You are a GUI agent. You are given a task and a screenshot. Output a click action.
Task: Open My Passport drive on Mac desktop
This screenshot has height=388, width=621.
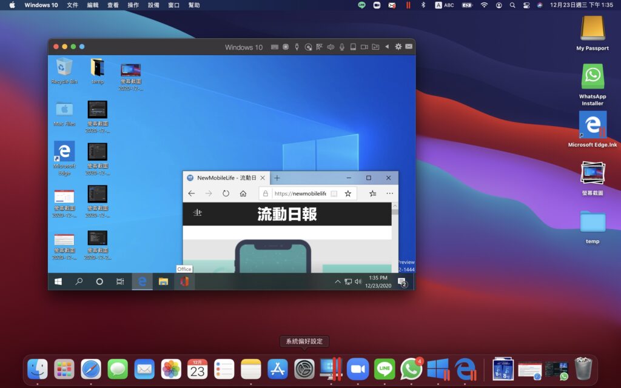point(592,33)
